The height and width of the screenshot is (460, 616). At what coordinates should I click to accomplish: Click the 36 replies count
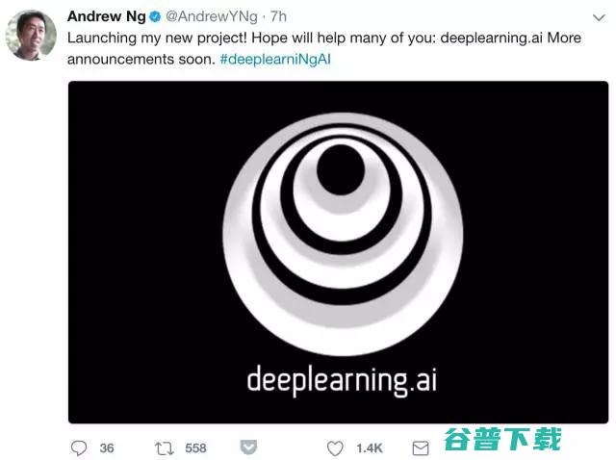pyautogui.click(x=107, y=448)
